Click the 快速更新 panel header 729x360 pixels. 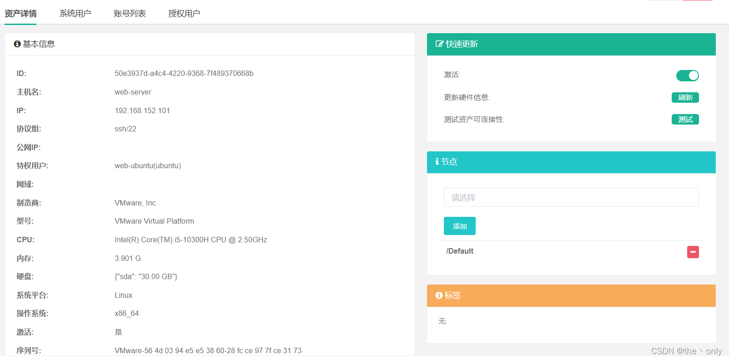click(571, 44)
